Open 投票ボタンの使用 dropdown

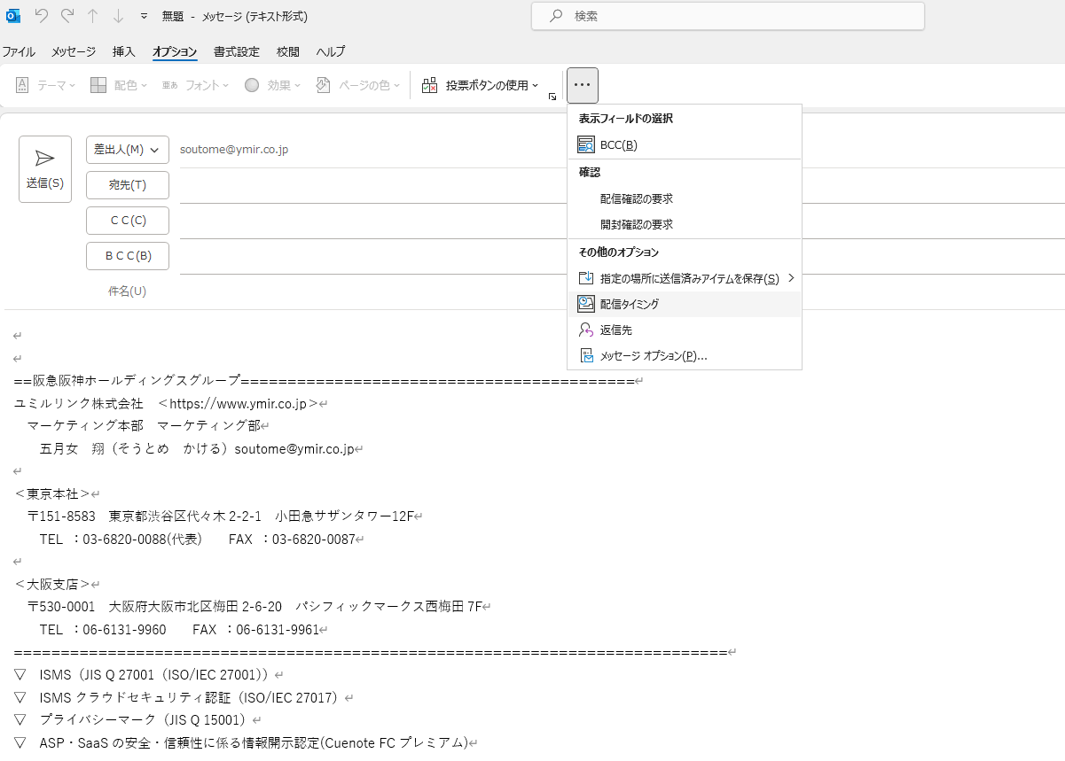[x=480, y=85]
